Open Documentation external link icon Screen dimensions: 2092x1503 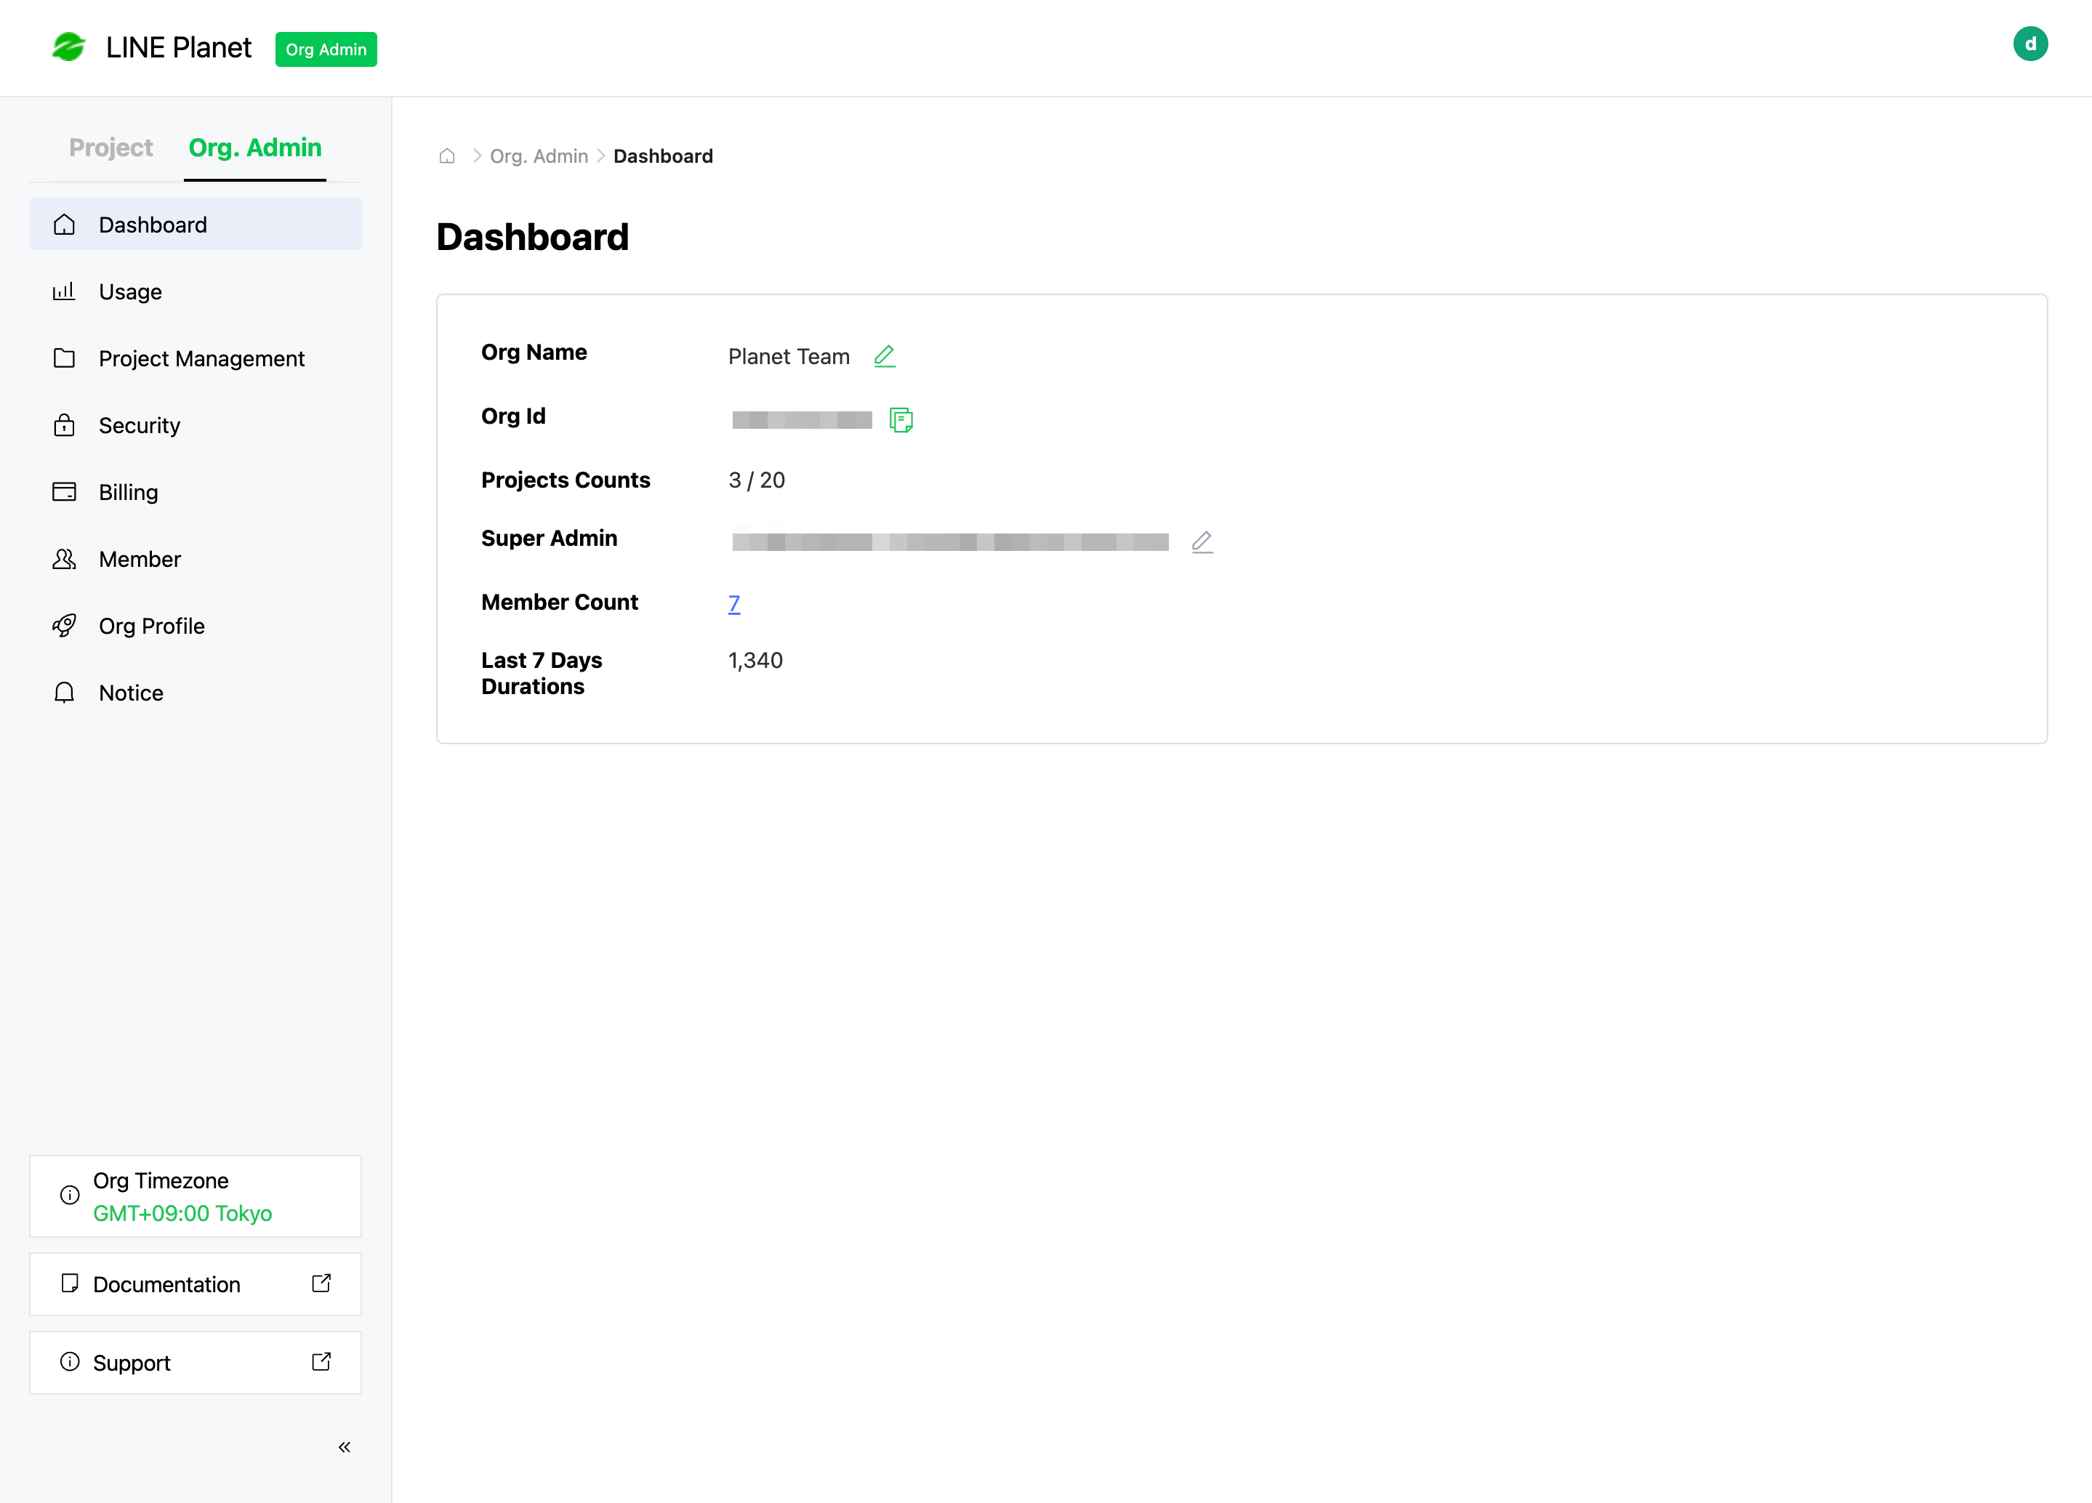(x=321, y=1283)
